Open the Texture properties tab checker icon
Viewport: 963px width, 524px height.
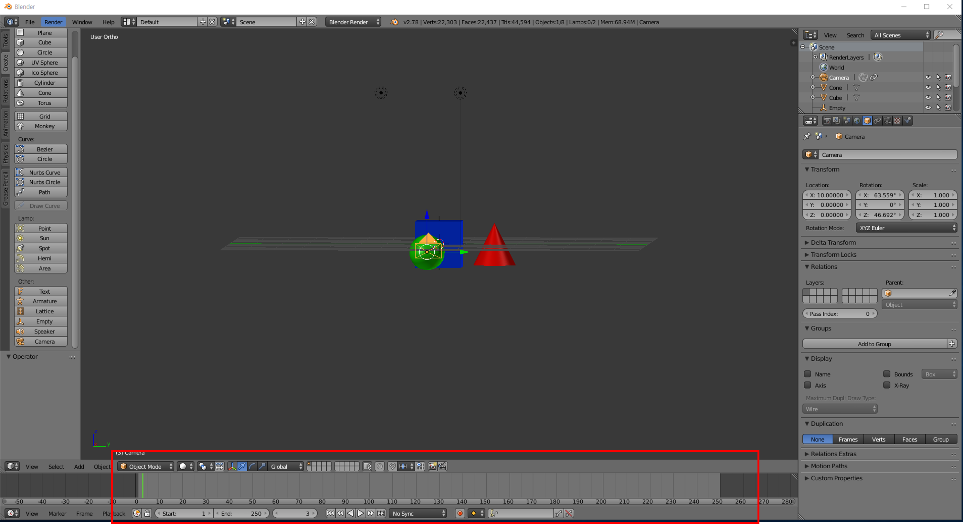click(897, 121)
